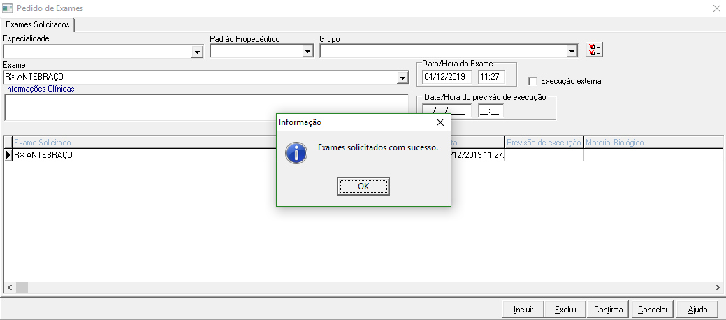Click the row indicator arrow of RX ANTEBRAÇO

coord(8,155)
